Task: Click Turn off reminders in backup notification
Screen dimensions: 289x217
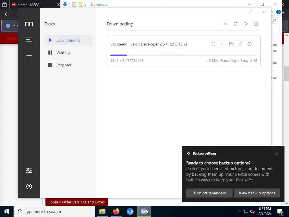Action: point(209,193)
